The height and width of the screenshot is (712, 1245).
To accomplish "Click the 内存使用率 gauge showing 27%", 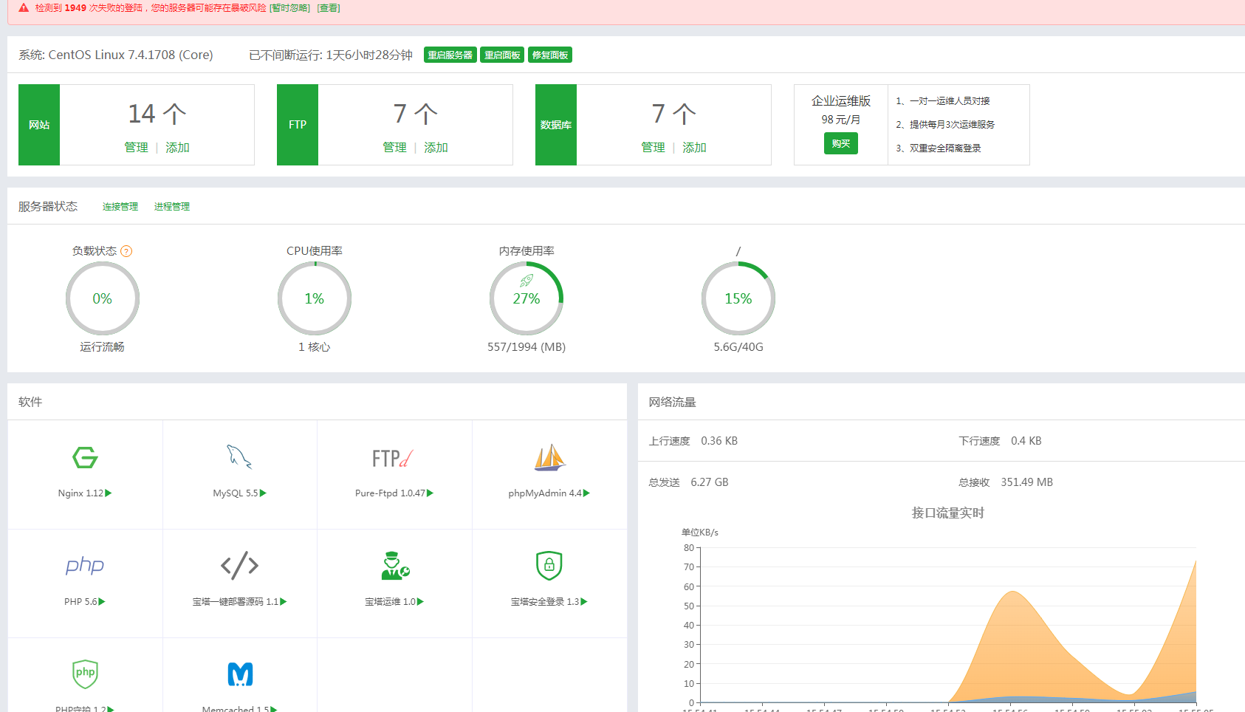I will coord(527,298).
